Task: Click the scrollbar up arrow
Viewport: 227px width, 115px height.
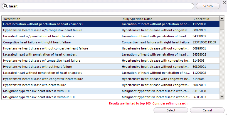Action: pyautogui.click(x=222, y=19)
